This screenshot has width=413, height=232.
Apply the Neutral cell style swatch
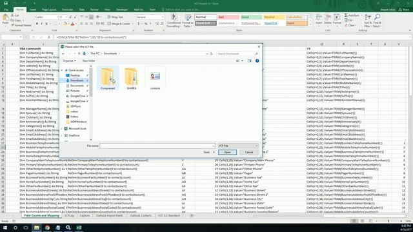274,17
